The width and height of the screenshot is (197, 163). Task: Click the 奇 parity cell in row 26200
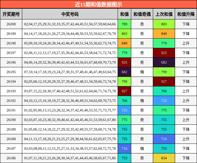[x=142, y=24]
